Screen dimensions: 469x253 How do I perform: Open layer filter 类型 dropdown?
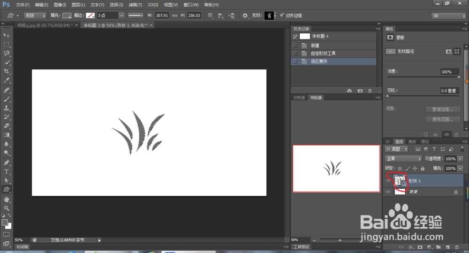coord(396,149)
